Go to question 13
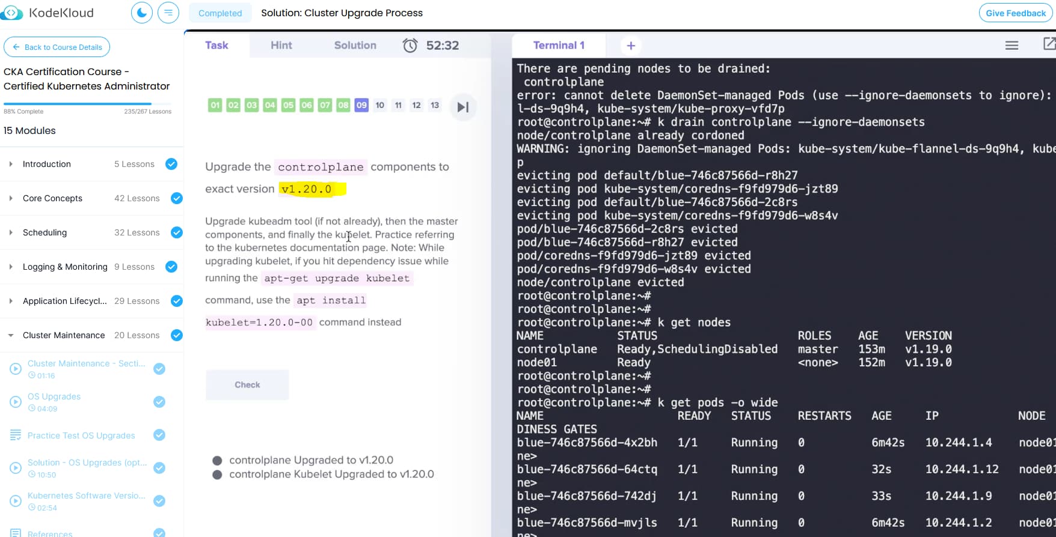The height and width of the screenshot is (537, 1056). pyautogui.click(x=435, y=105)
